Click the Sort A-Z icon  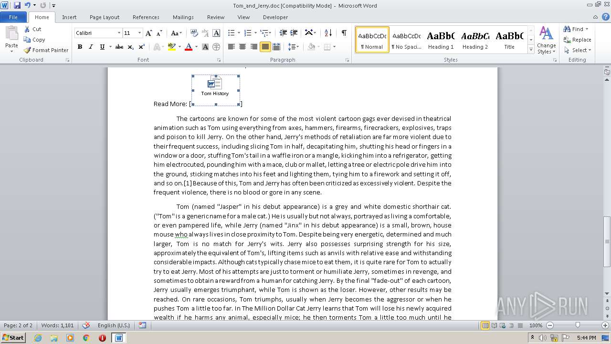[x=328, y=33]
